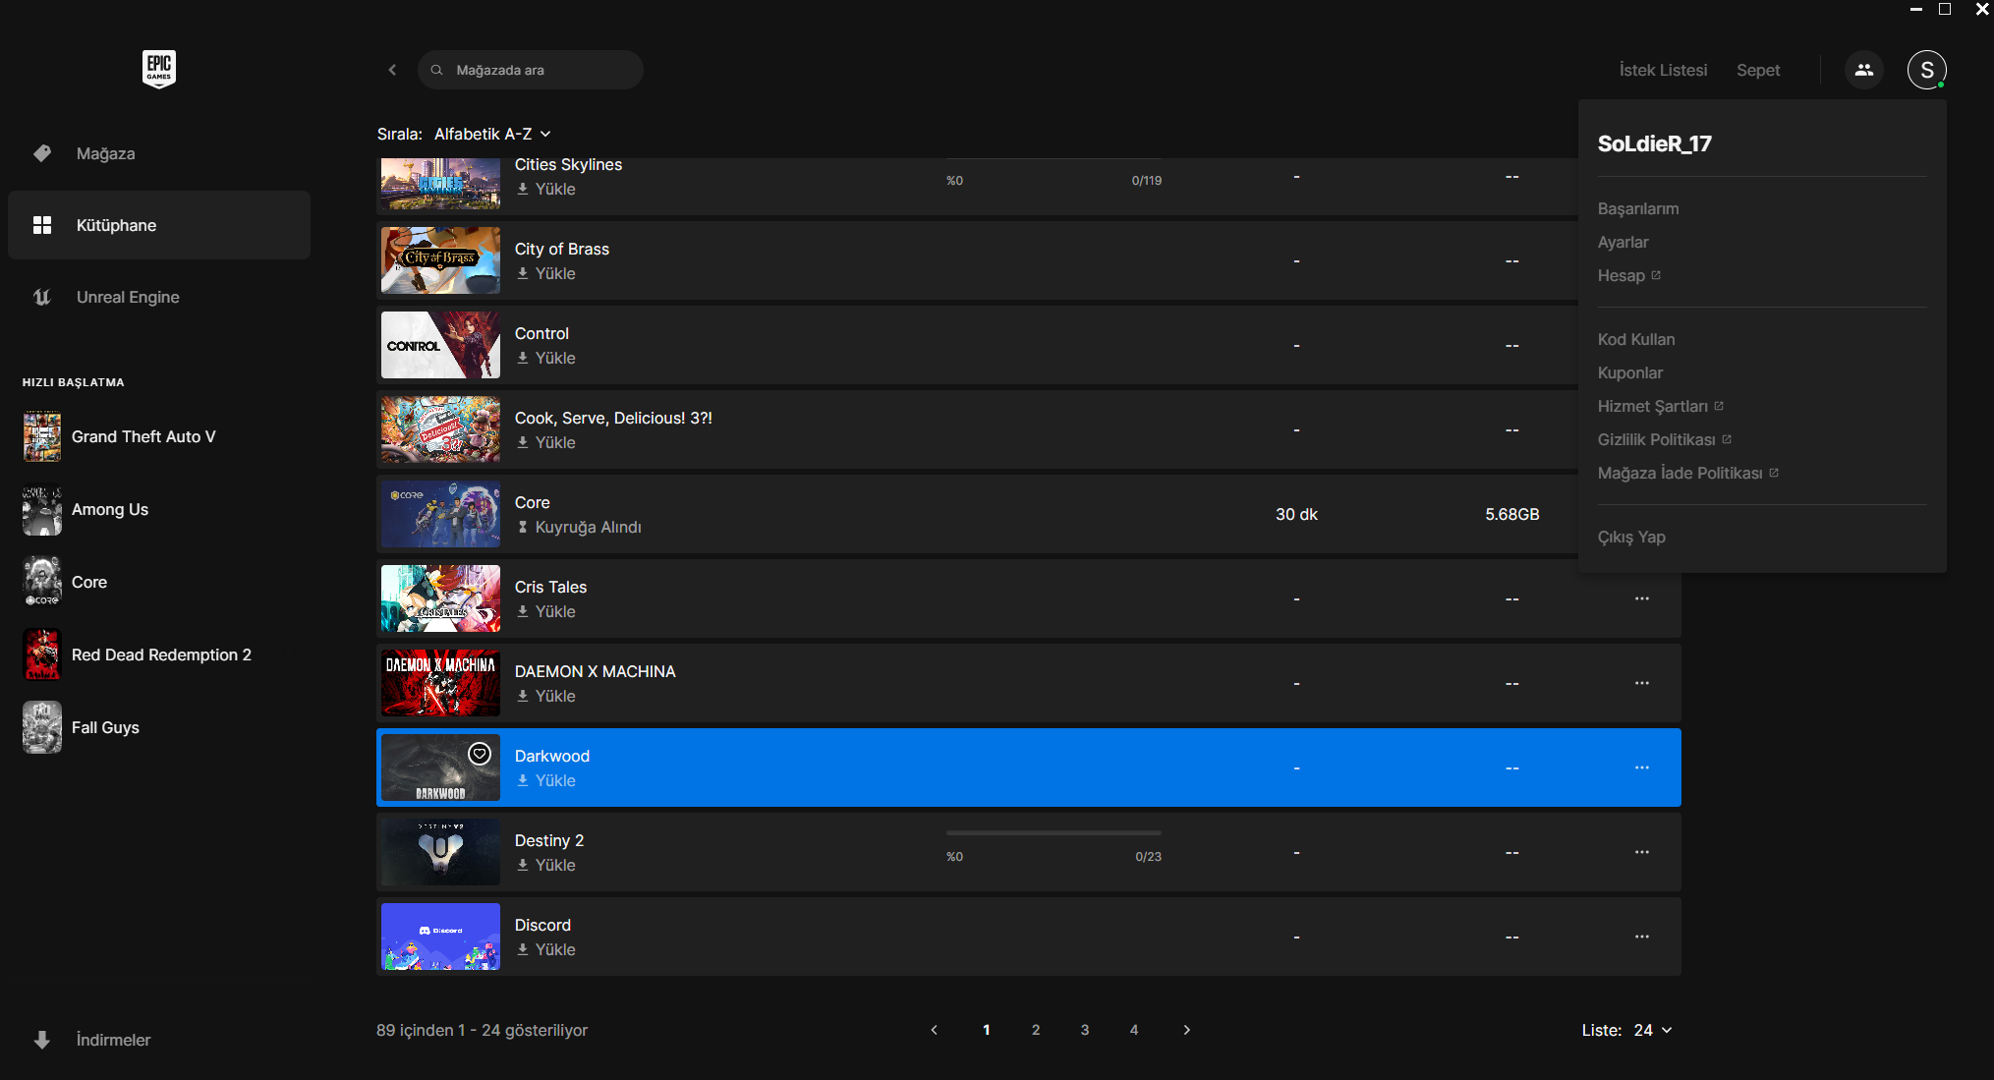This screenshot has height=1080, width=1994.
Task: Install City of Brass via Yükle
Action: (x=546, y=273)
